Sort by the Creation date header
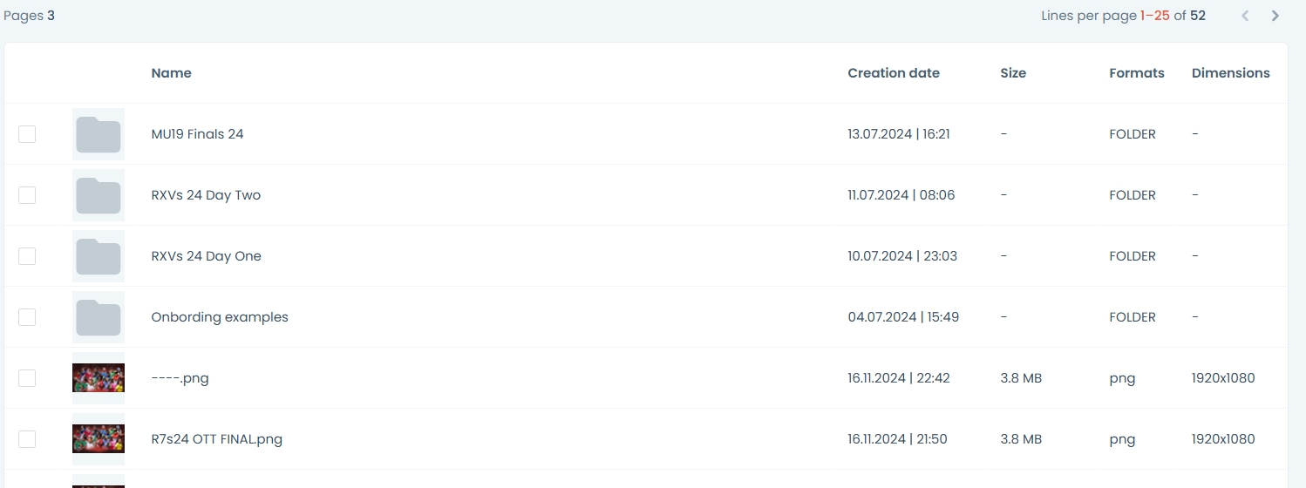This screenshot has width=1306, height=488. [893, 73]
